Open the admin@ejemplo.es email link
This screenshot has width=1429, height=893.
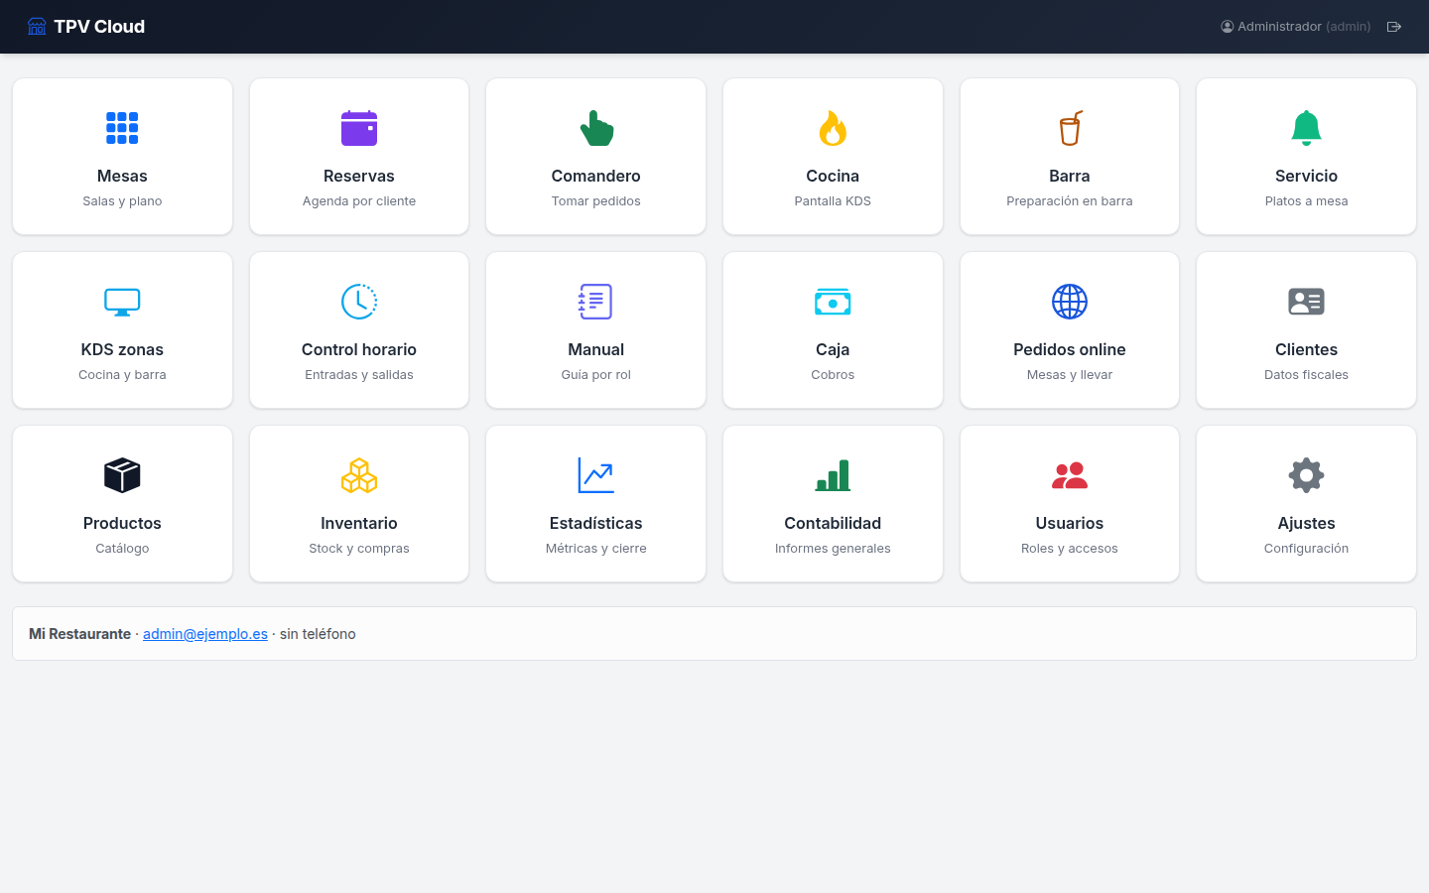point(205,634)
